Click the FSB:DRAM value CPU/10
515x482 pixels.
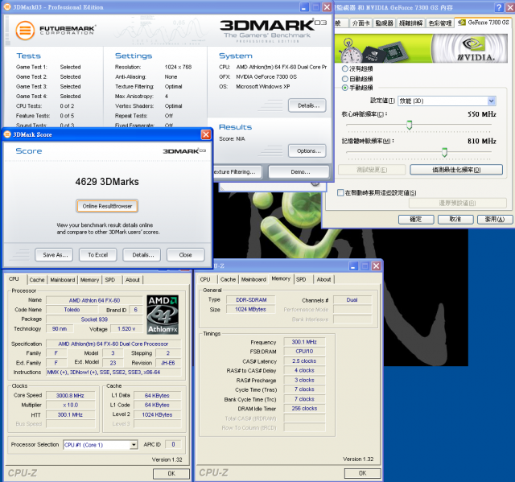(x=304, y=352)
